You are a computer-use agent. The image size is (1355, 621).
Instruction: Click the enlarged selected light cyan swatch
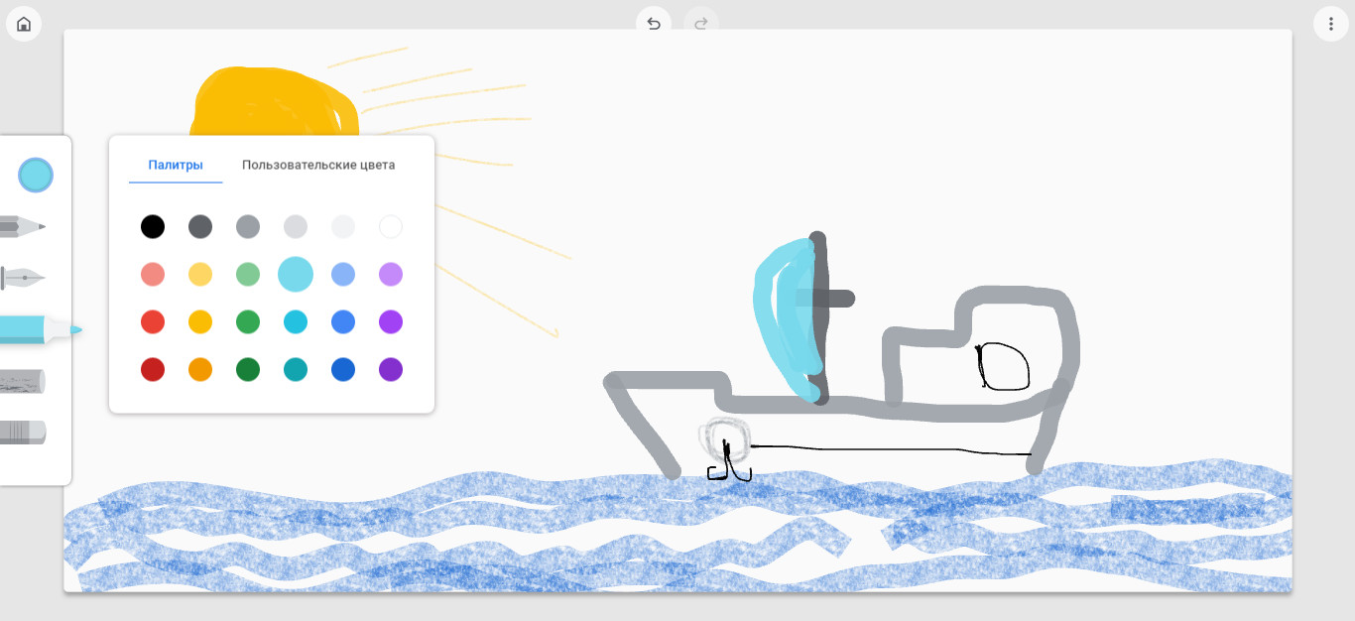coord(296,274)
